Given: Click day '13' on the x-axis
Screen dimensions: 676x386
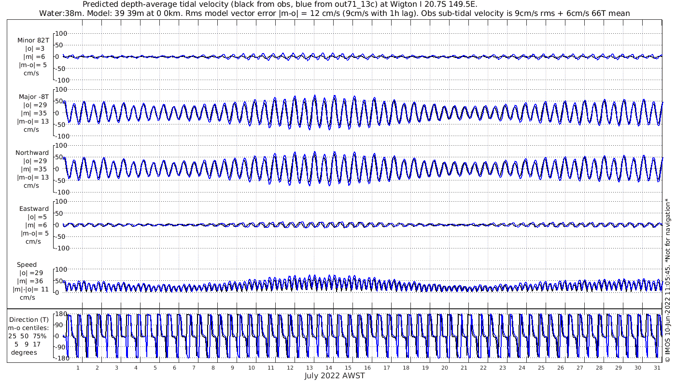Looking at the screenshot, I should [309, 368].
